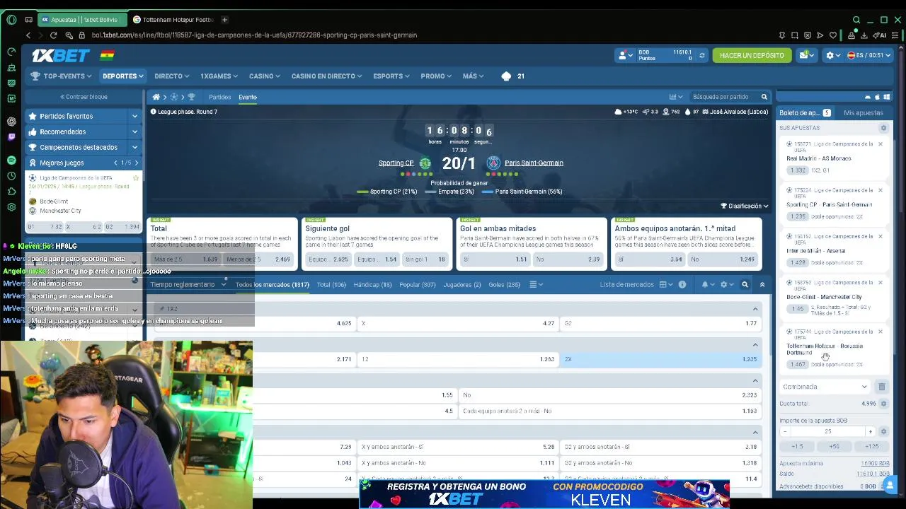906x509 pixels.
Task: Click the trophy breadcrumb icon
Action: tap(191, 97)
